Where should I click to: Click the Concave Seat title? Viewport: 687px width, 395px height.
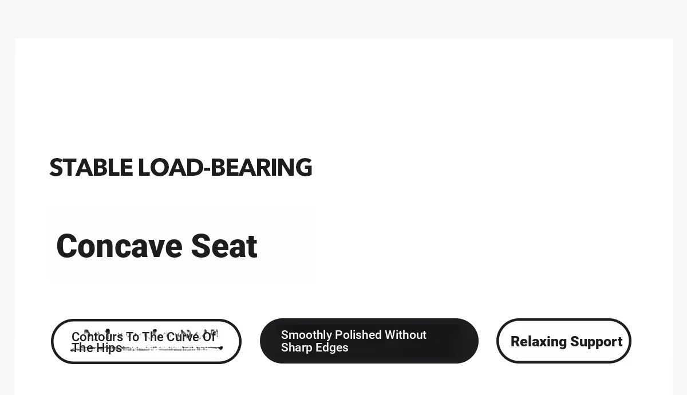(x=157, y=246)
